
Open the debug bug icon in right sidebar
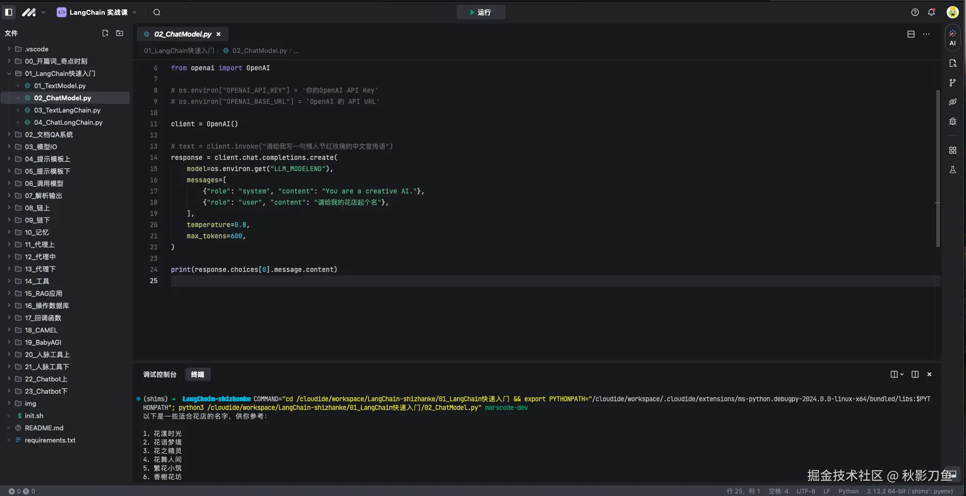click(952, 121)
